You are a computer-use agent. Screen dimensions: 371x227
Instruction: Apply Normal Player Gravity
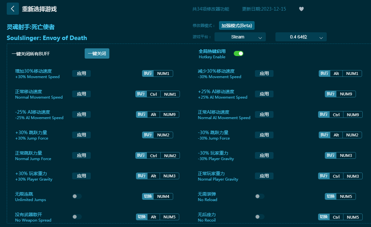tap(264, 176)
